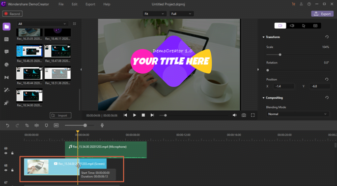Open the user account icon
337x186 pixels.
[301, 4]
